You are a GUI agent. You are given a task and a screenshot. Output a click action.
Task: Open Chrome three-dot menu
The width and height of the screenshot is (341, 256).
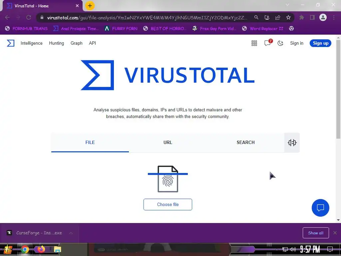334,17
